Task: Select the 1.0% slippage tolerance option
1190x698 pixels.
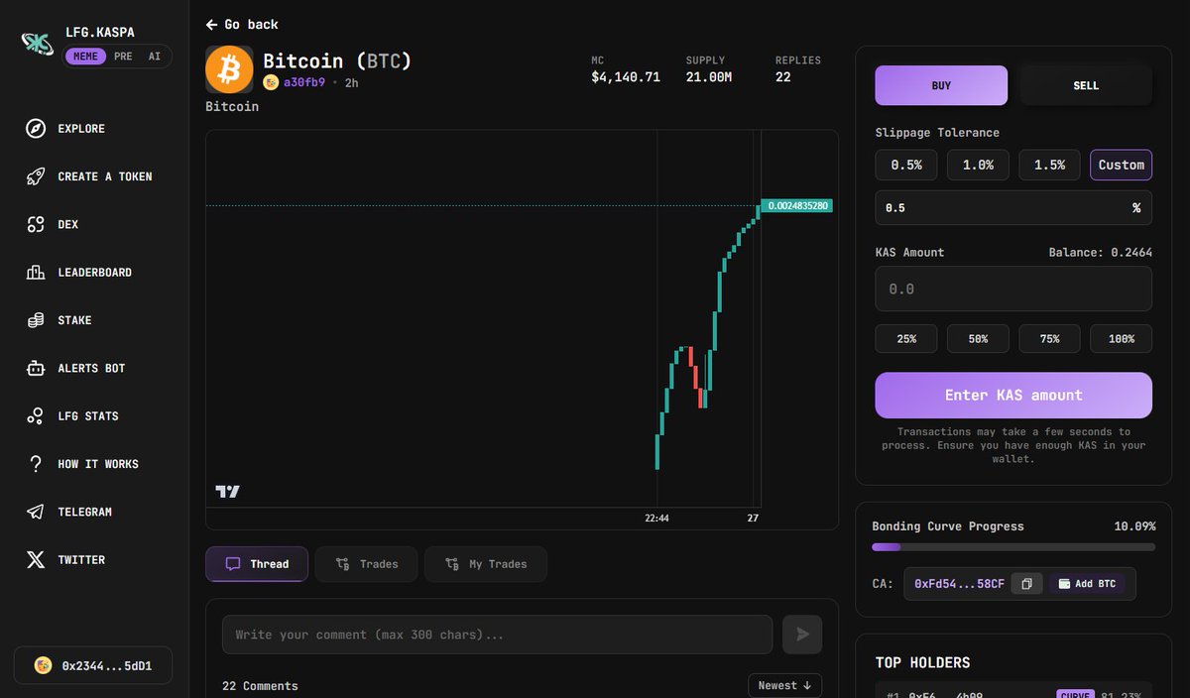Action: pos(978,165)
